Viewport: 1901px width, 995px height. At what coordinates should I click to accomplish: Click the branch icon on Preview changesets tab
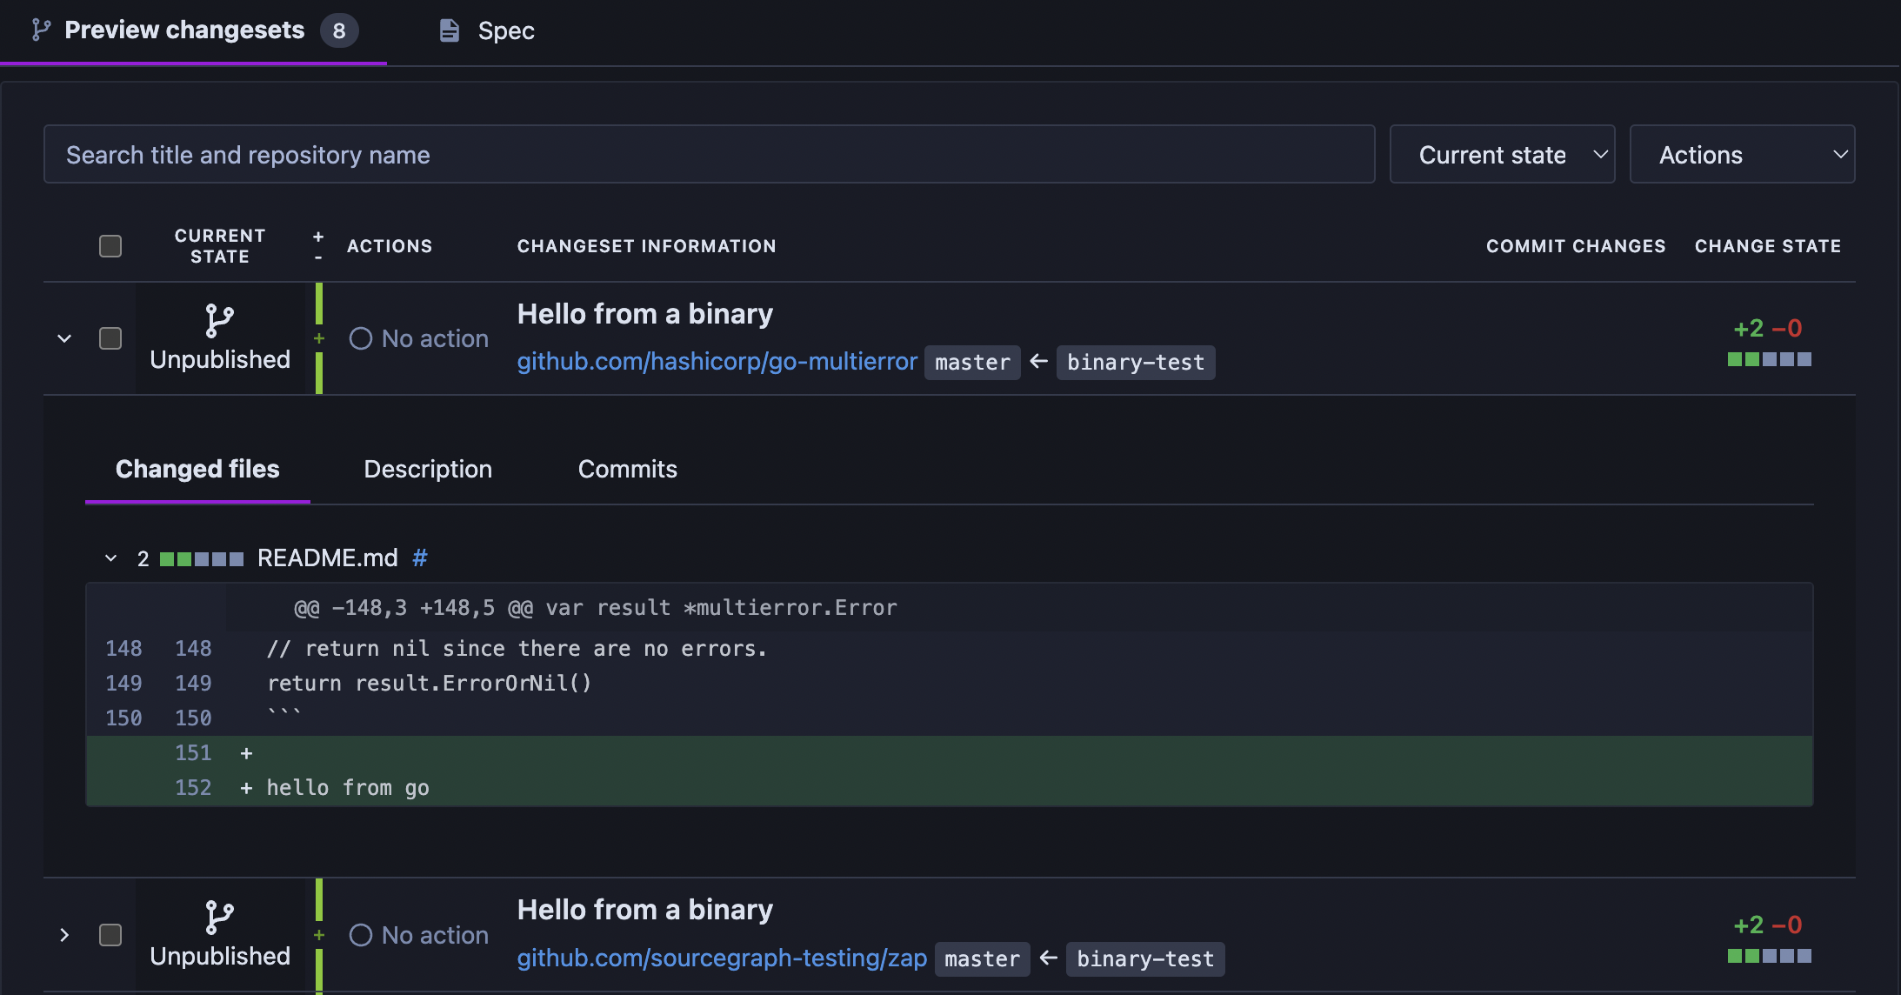point(41,30)
